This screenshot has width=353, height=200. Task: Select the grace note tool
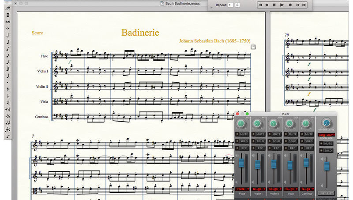click(x=8, y=136)
